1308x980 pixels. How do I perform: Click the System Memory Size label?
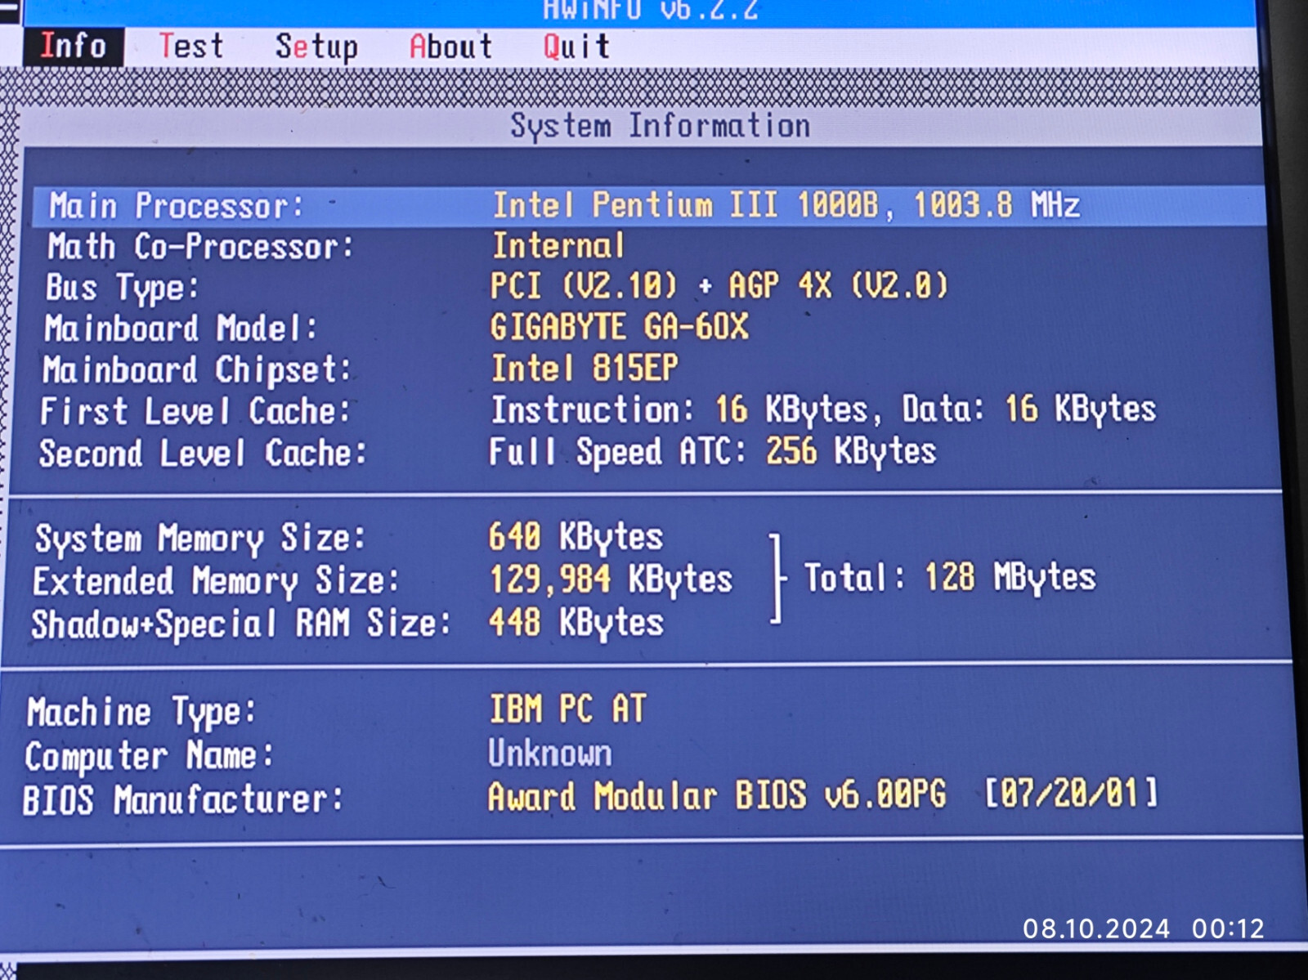(199, 539)
